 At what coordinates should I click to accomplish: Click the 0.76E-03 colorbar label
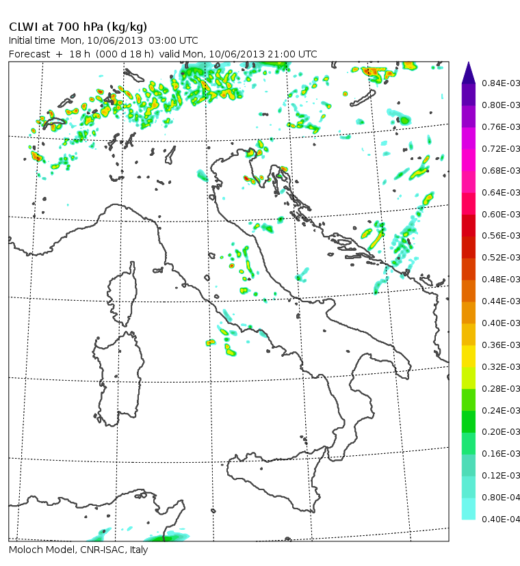click(501, 127)
